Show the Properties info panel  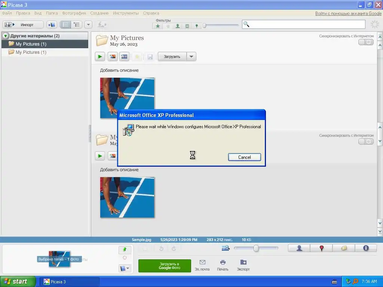click(x=366, y=248)
